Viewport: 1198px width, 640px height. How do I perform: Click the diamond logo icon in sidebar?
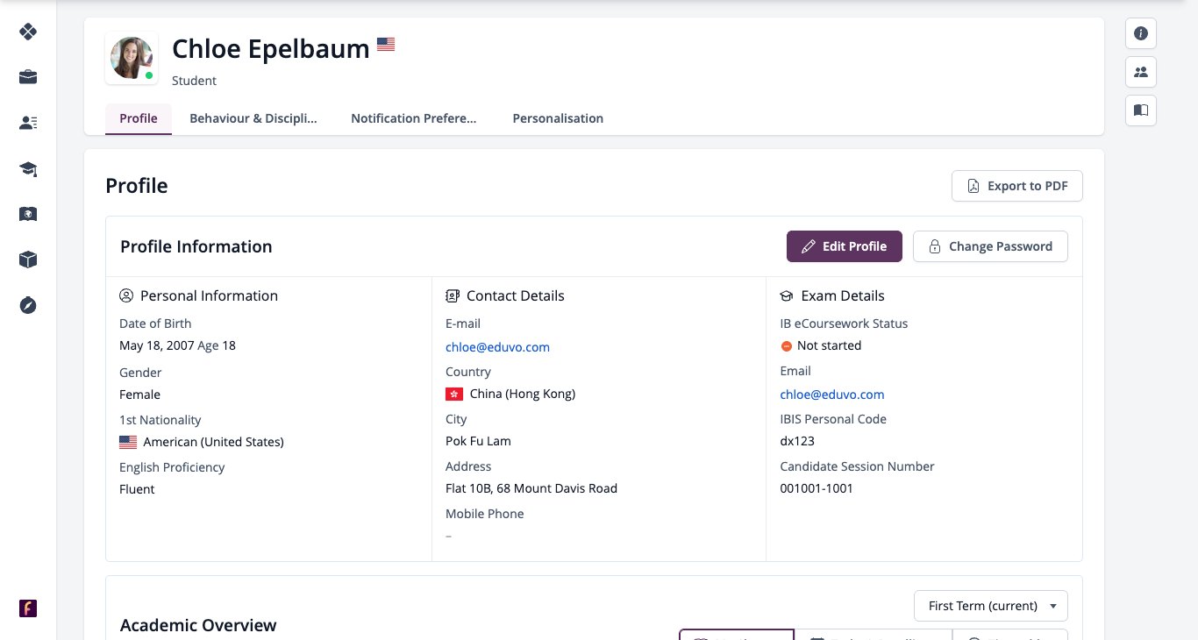point(28,32)
